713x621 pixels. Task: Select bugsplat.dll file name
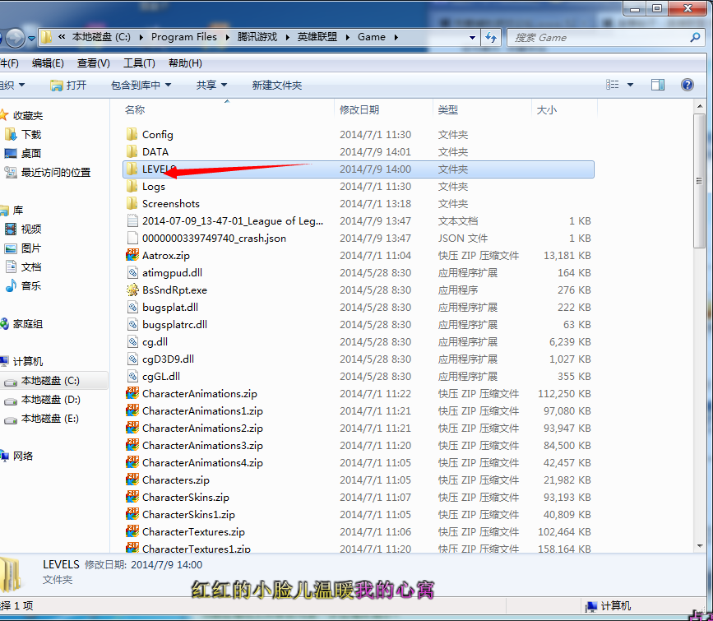pos(170,307)
